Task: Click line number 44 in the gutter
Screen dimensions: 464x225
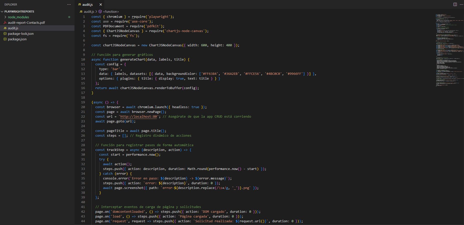Action: (83, 221)
